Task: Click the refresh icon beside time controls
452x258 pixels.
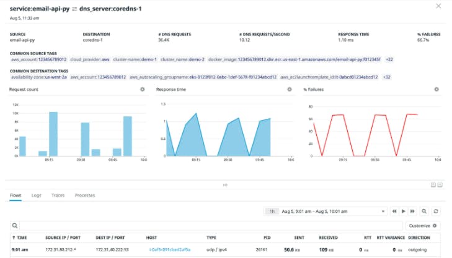Action: [436, 211]
